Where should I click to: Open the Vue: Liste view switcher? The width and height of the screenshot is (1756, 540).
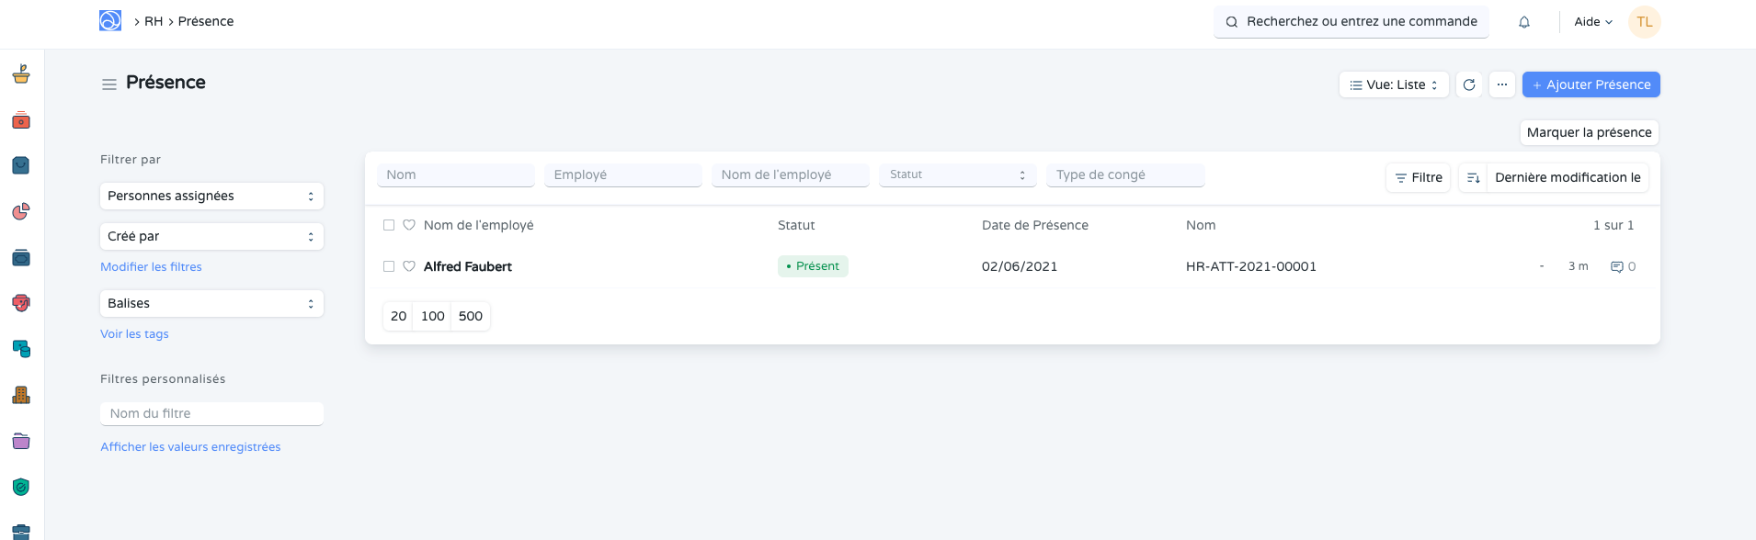coord(1393,84)
